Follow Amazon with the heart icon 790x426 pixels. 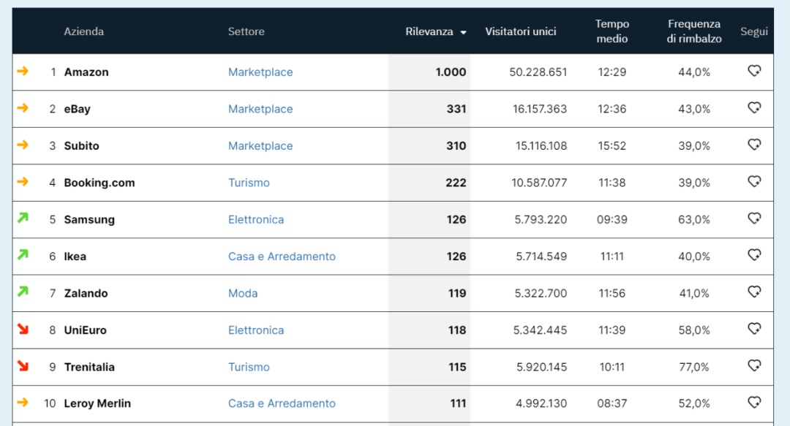[x=754, y=71]
